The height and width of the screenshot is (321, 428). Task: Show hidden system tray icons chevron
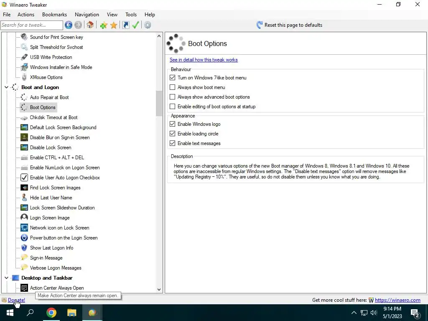354,313
